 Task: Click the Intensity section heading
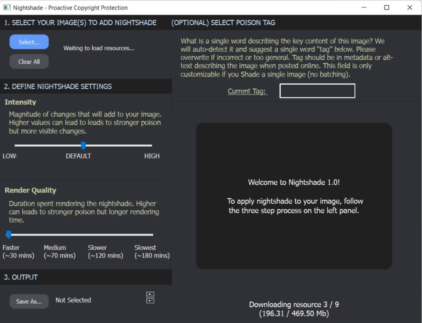(x=21, y=102)
